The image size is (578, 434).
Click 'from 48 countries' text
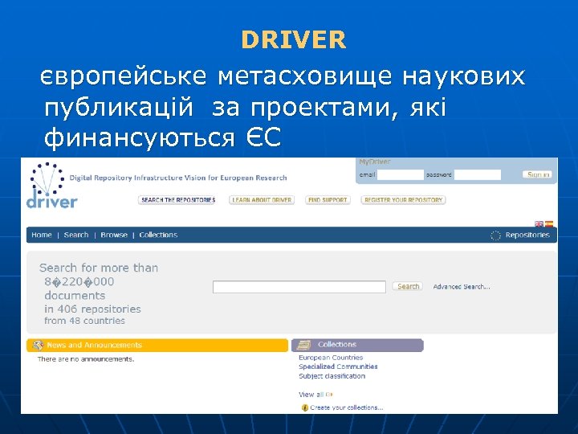(x=84, y=321)
